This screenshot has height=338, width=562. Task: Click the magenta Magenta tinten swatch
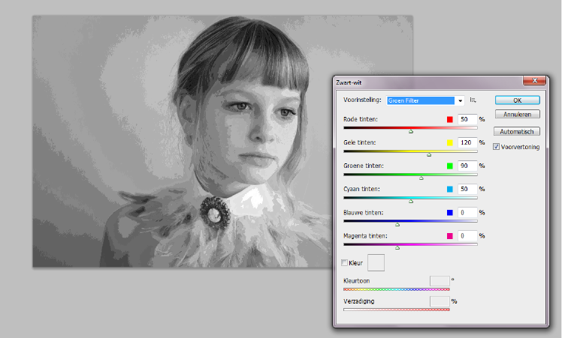pos(450,236)
